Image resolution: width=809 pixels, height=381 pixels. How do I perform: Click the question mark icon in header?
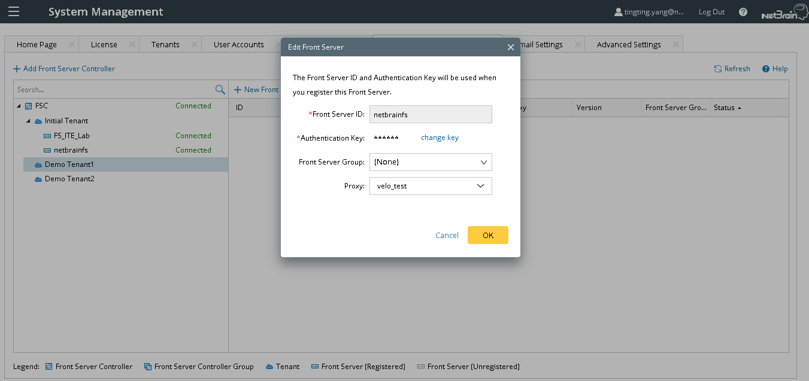(743, 11)
